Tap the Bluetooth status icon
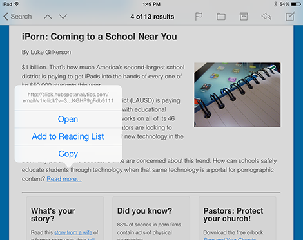The image size is (303, 240). pyautogui.click(x=275, y=4)
